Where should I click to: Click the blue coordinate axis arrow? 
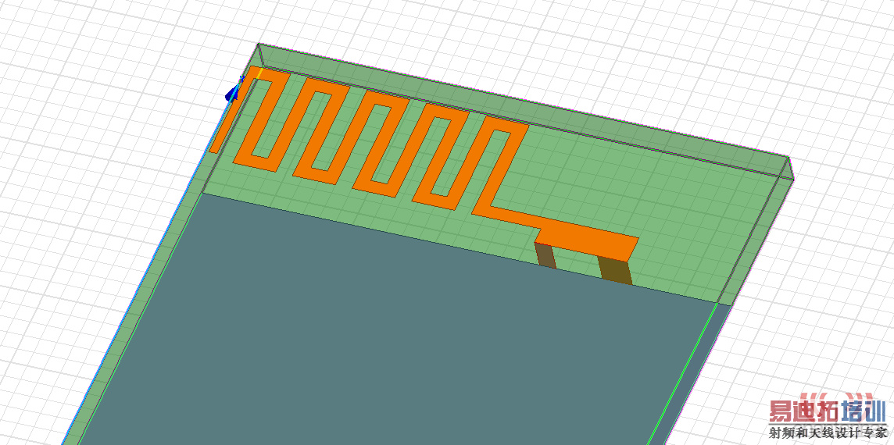pos(233,92)
